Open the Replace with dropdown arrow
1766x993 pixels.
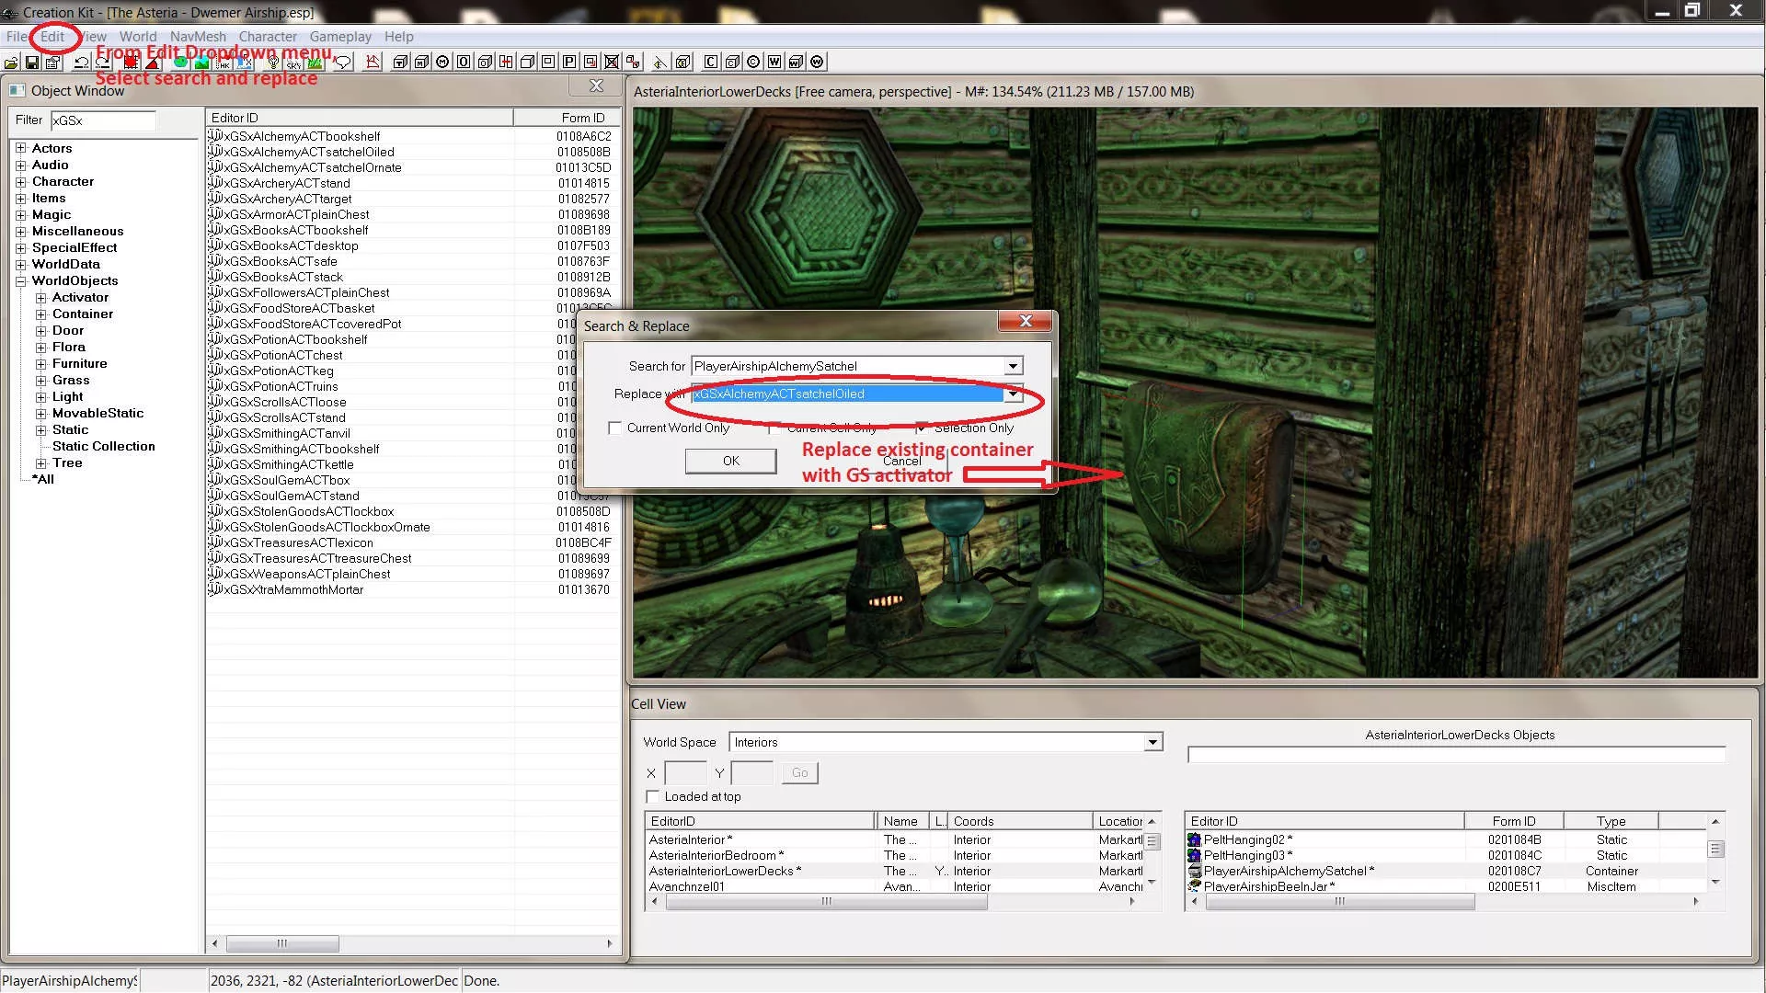click(1013, 394)
